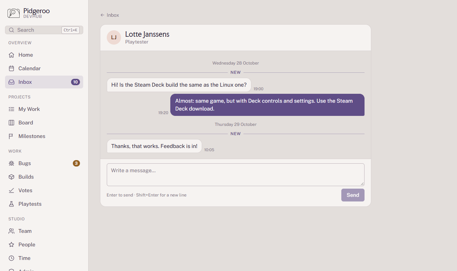Navigate to Playtests
457x271 pixels.
pyautogui.click(x=44, y=204)
